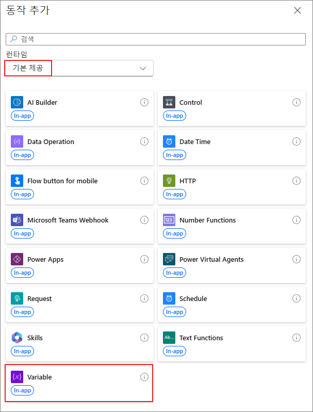Show info for Number Functions
This screenshot has width=313, height=412.
(296, 220)
